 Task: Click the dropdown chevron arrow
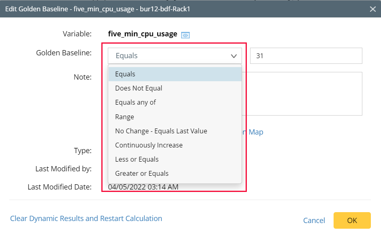tap(234, 56)
